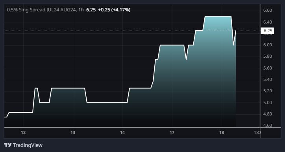Click price label 5.60 on price axis

(268, 68)
